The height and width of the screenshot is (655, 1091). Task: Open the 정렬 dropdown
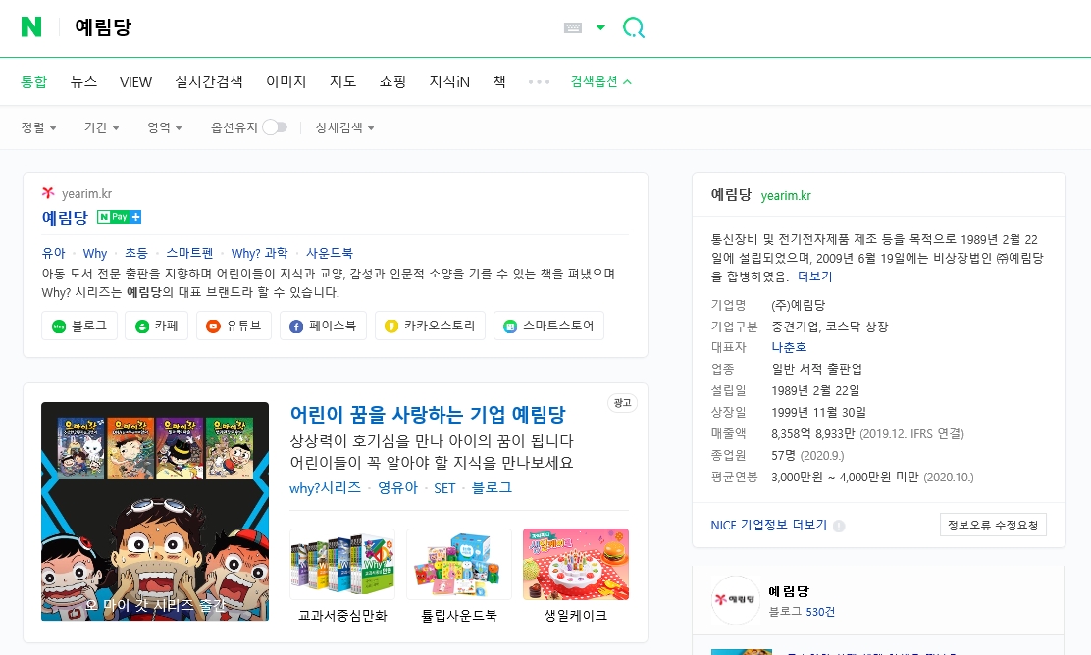pyautogui.click(x=38, y=127)
